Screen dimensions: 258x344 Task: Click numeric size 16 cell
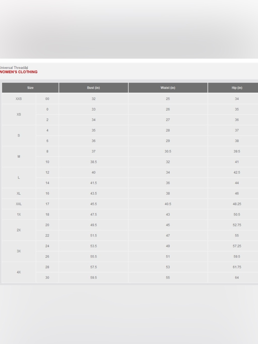(x=47, y=194)
